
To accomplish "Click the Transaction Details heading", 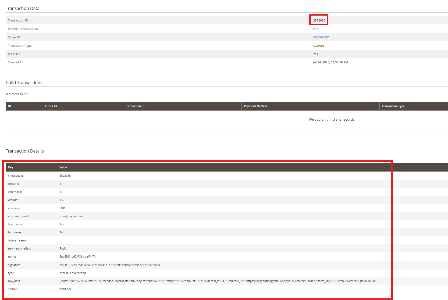I will (25, 151).
